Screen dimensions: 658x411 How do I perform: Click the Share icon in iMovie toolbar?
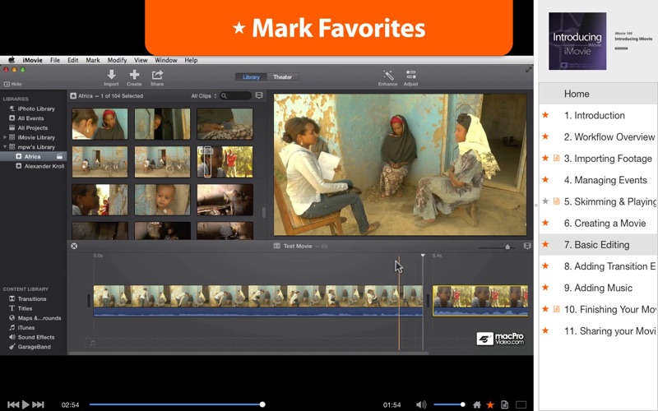[157, 75]
